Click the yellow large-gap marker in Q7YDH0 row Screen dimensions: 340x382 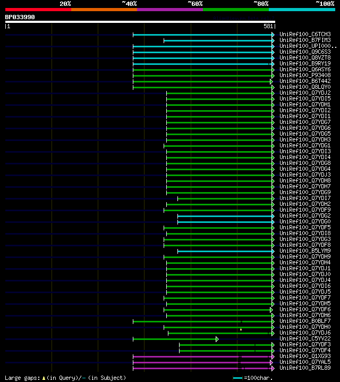pyautogui.click(x=241, y=329)
